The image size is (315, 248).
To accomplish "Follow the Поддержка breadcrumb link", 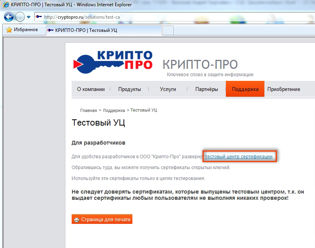I will click(114, 110).
